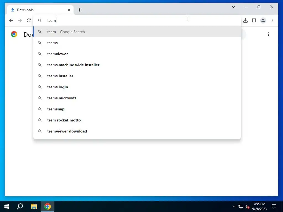Select 'teams machine wide installer' suggestion
The width and height of the screenshot is (283, 212).
[x=137, y=65]
